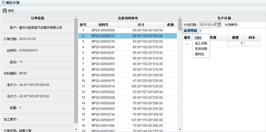Select highlighted row BP20-00500213

pyautogui.click(x=128, y=36)
